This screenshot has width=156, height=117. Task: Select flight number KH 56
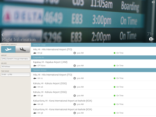(40, 53)
